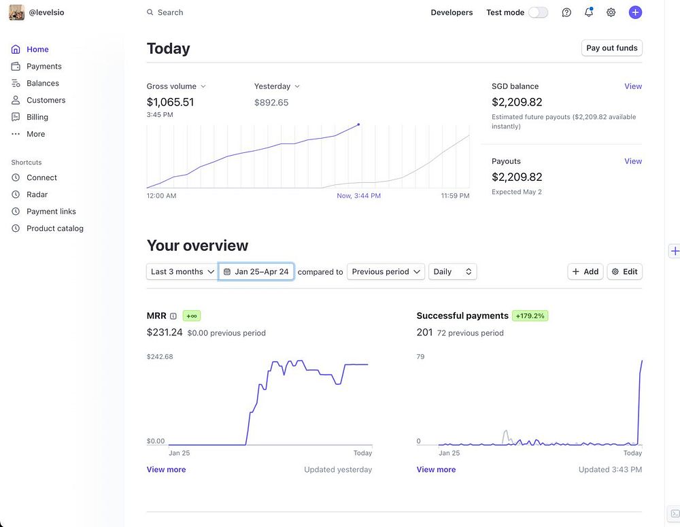Click the MRR info icon
This screenshot has height=527, width=680.
coord(173,316)
